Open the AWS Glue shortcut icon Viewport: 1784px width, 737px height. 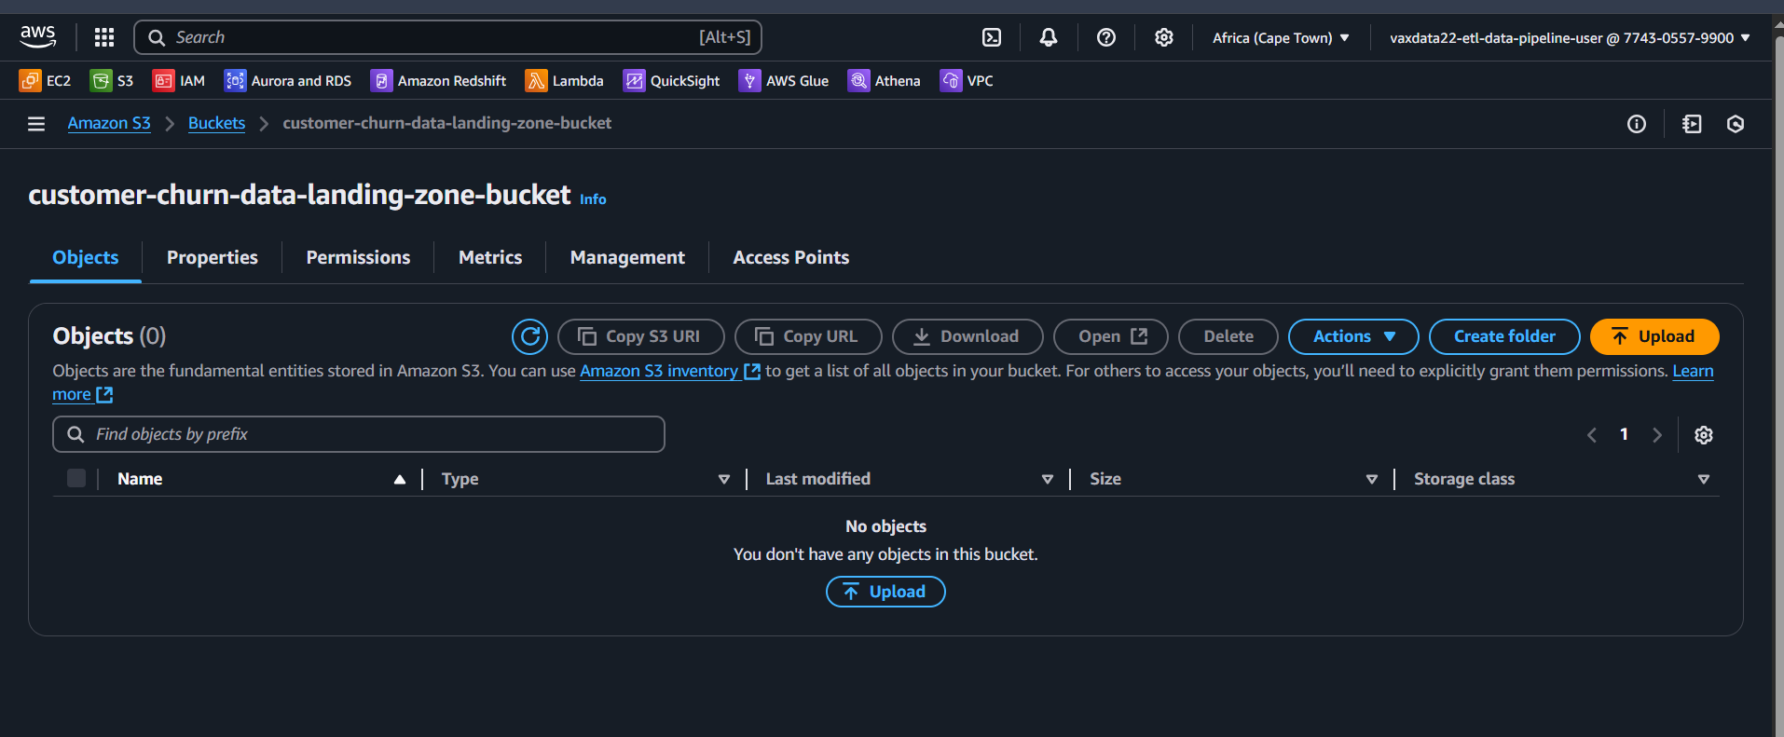coord(784,81)
